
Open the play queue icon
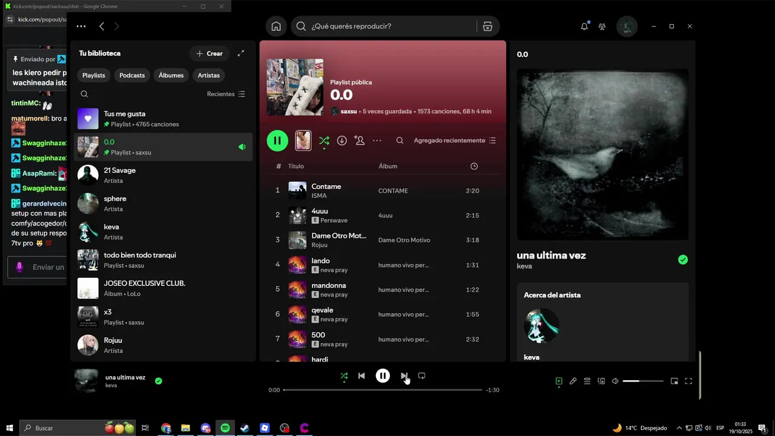coord(587,381)
